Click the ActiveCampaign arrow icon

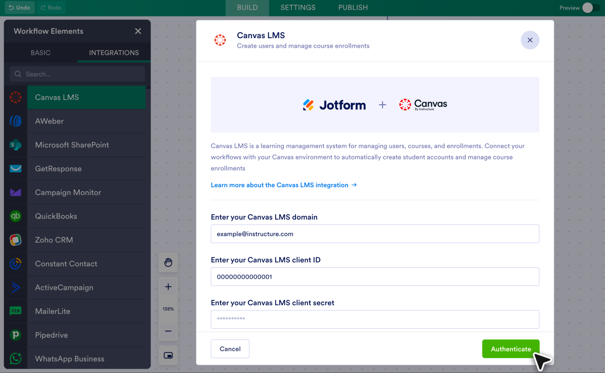pyautogui.click(x=15, y=287)
